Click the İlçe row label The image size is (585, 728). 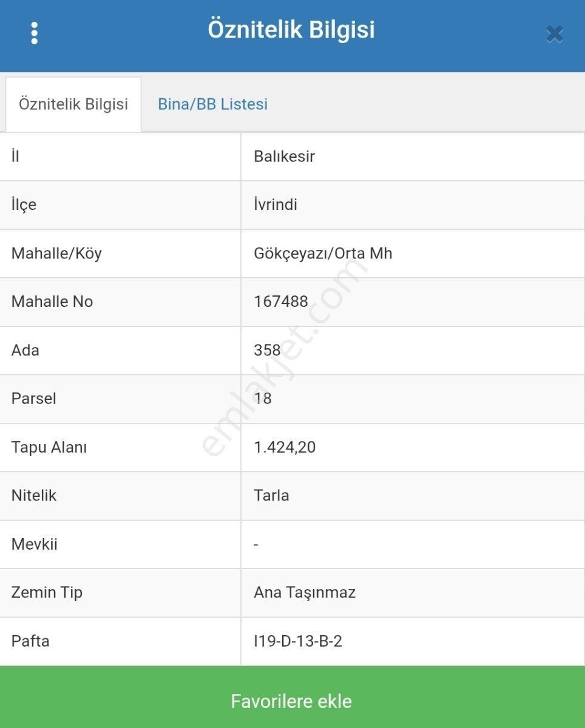[24, 205]
